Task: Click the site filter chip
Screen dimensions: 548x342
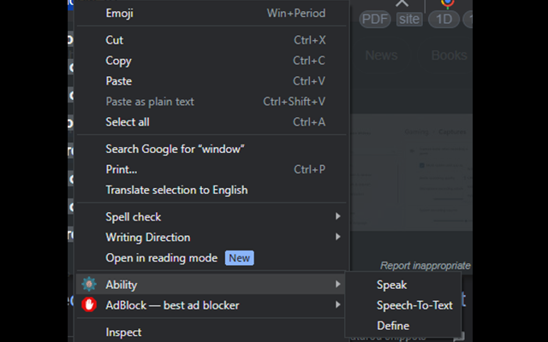Action: click(x=409, y=19)
